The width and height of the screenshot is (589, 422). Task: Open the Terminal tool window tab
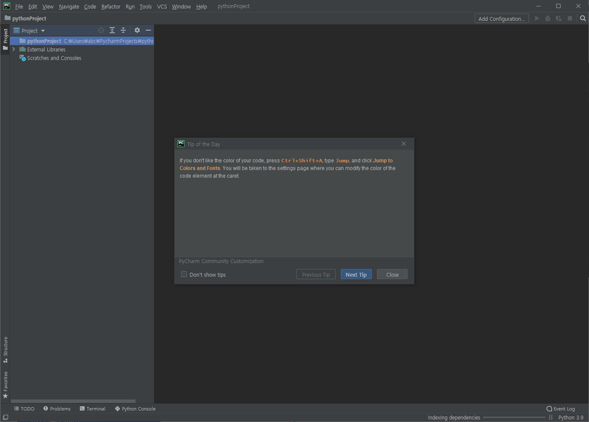(93, 408)
